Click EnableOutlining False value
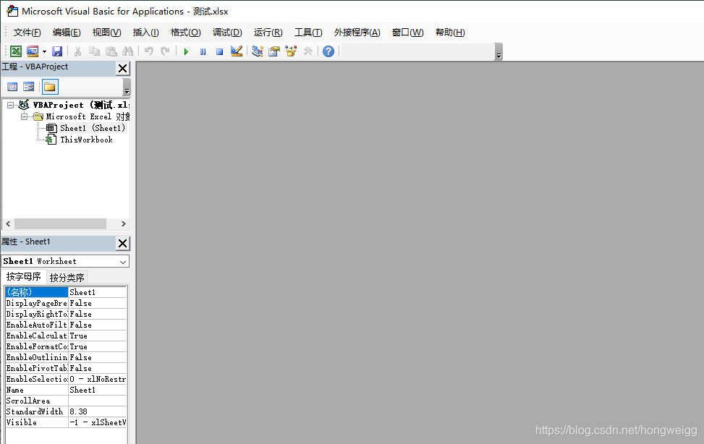Viewport: 704px width, 444px height. 97,357
